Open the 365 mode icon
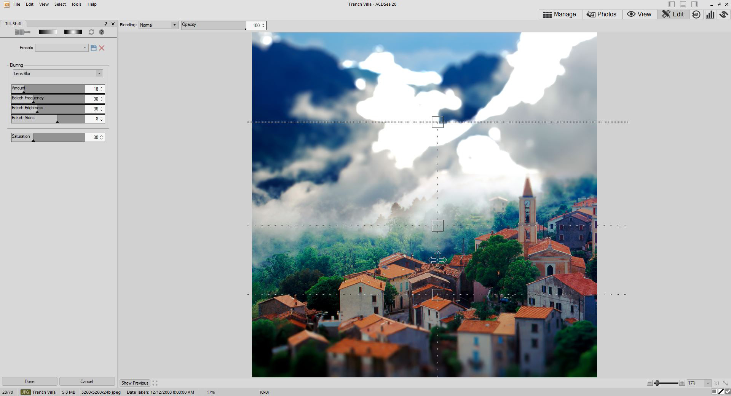The image size is (731, 396). pos(696,14)
